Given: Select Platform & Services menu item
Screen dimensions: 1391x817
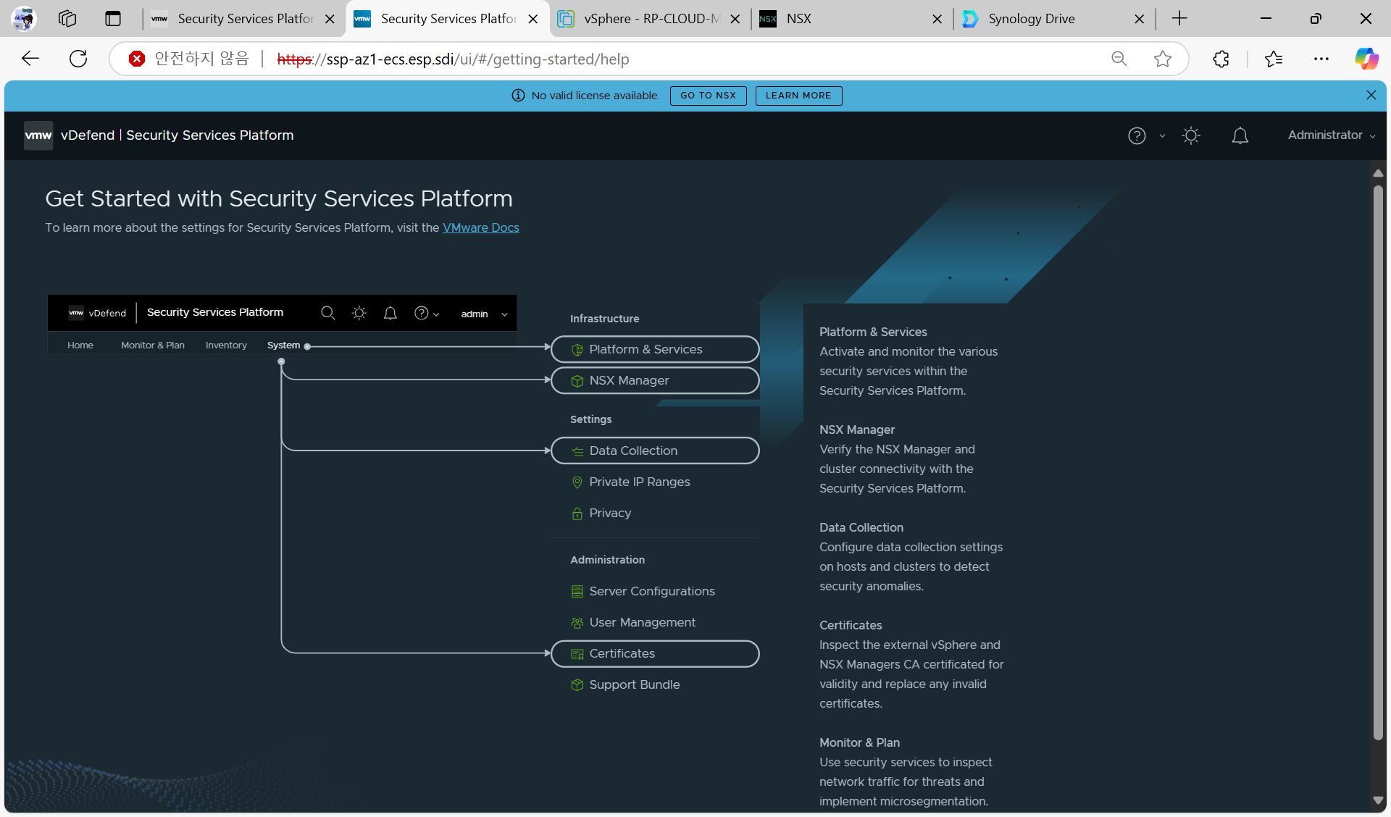Looking at the screenshot, I should coord(655,349).
